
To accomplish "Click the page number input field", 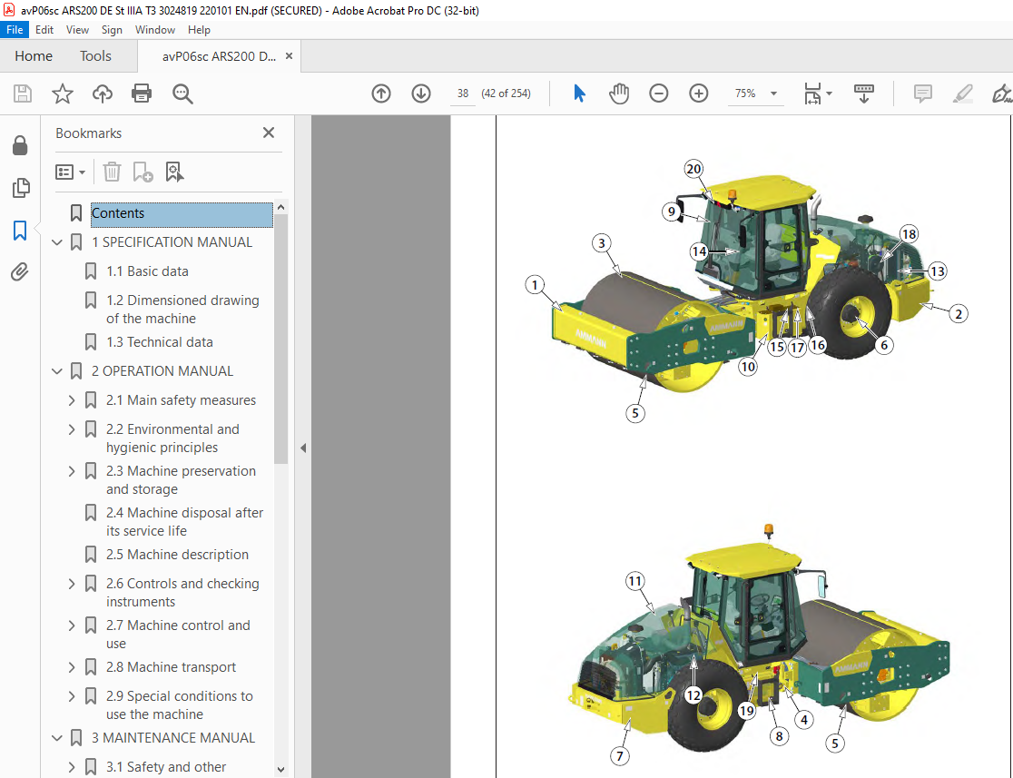I will 463,94.
